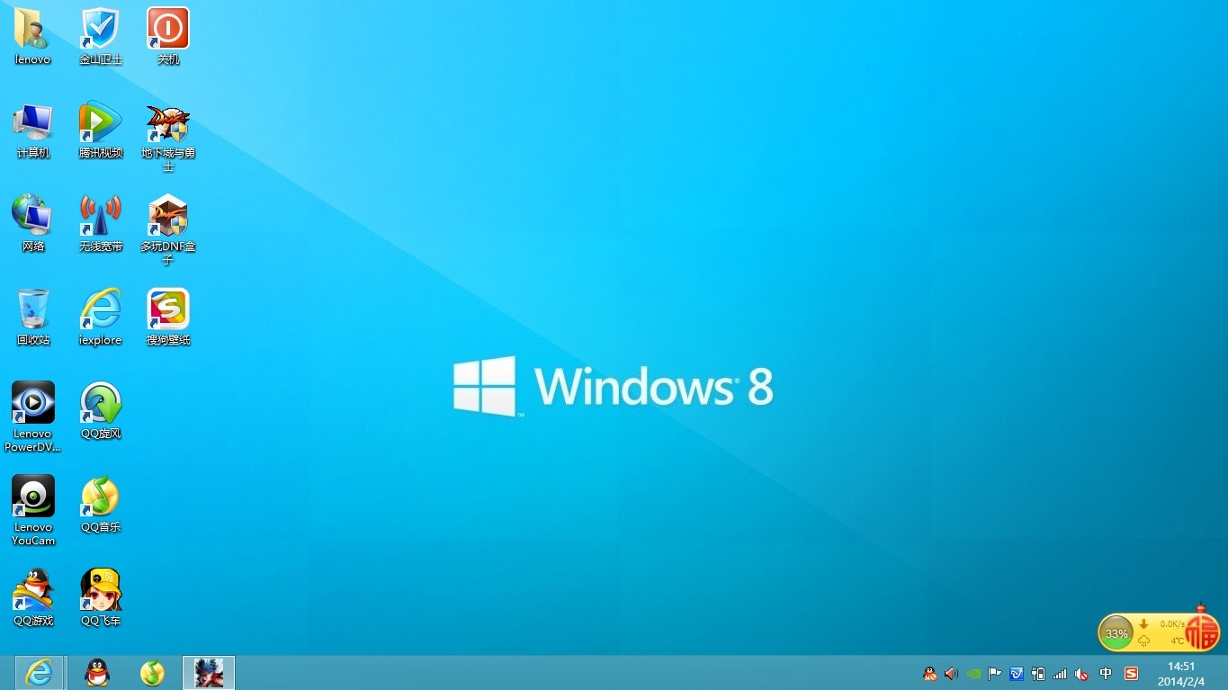The height and width of the screenshot is (690, 1228).
Task: Select the 回收站 recycle bin
Action: pyautogui.click(x=33, y=317)
